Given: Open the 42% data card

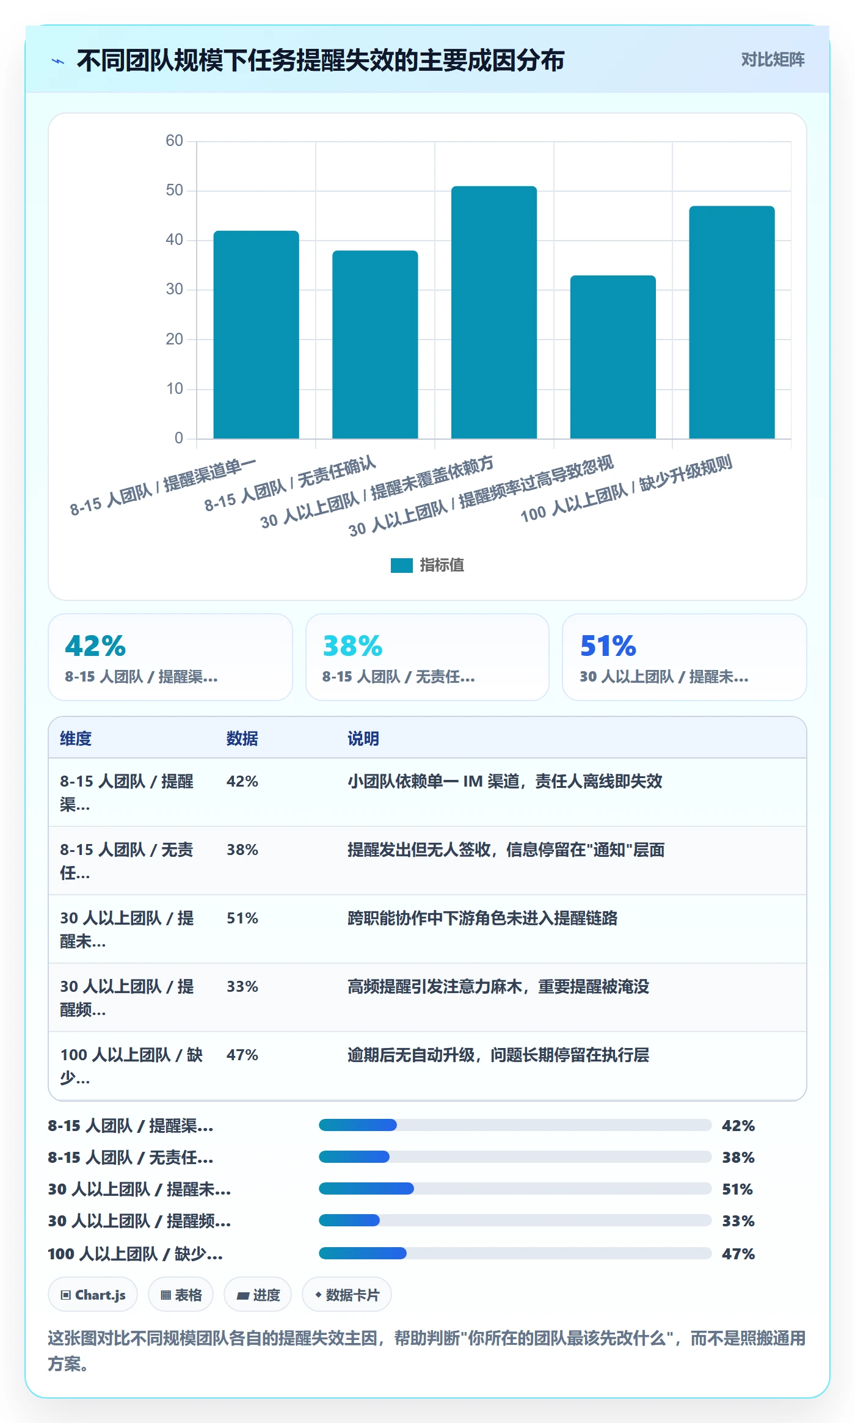Looking at the screenshot, I should [x=170, y=657].
